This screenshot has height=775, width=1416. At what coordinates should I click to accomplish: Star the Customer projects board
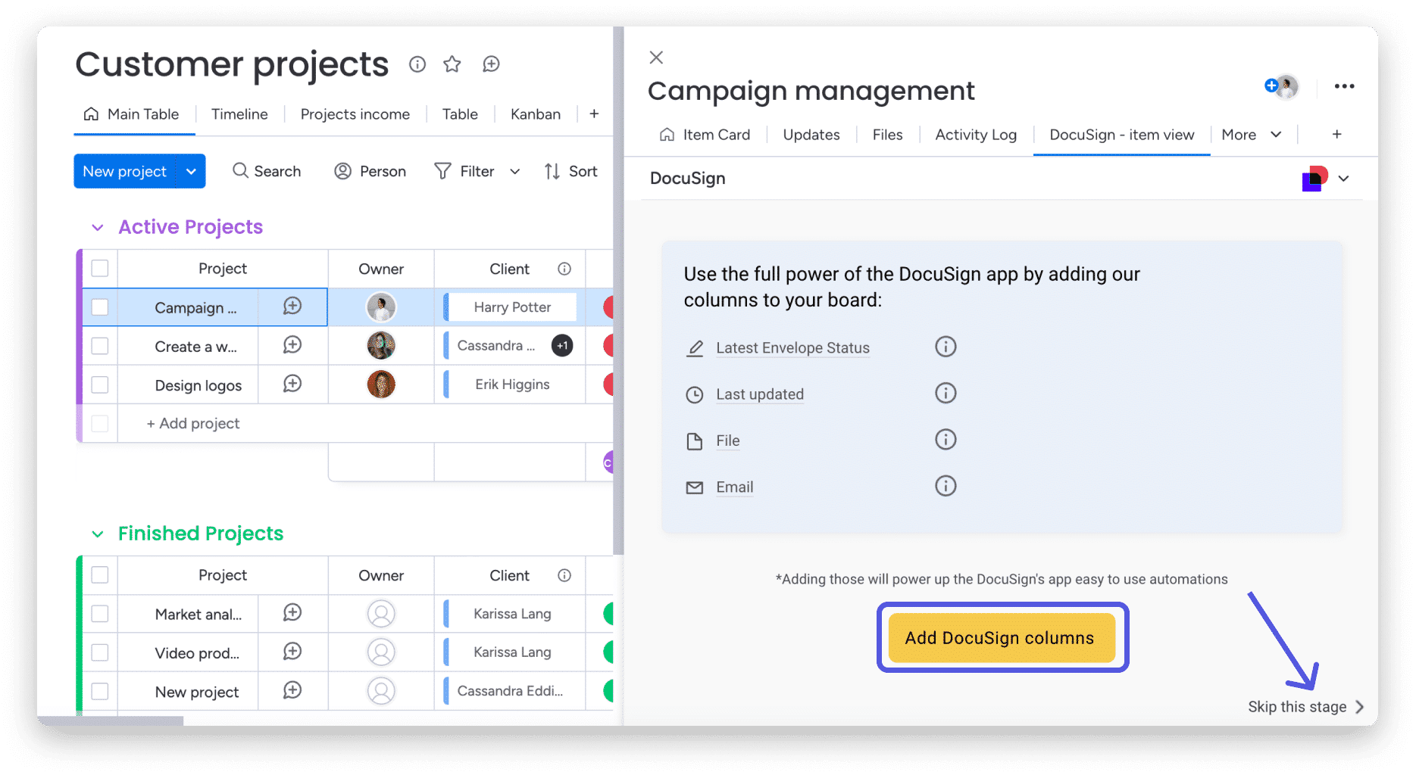pyautogui.click(x=452, y=64)
